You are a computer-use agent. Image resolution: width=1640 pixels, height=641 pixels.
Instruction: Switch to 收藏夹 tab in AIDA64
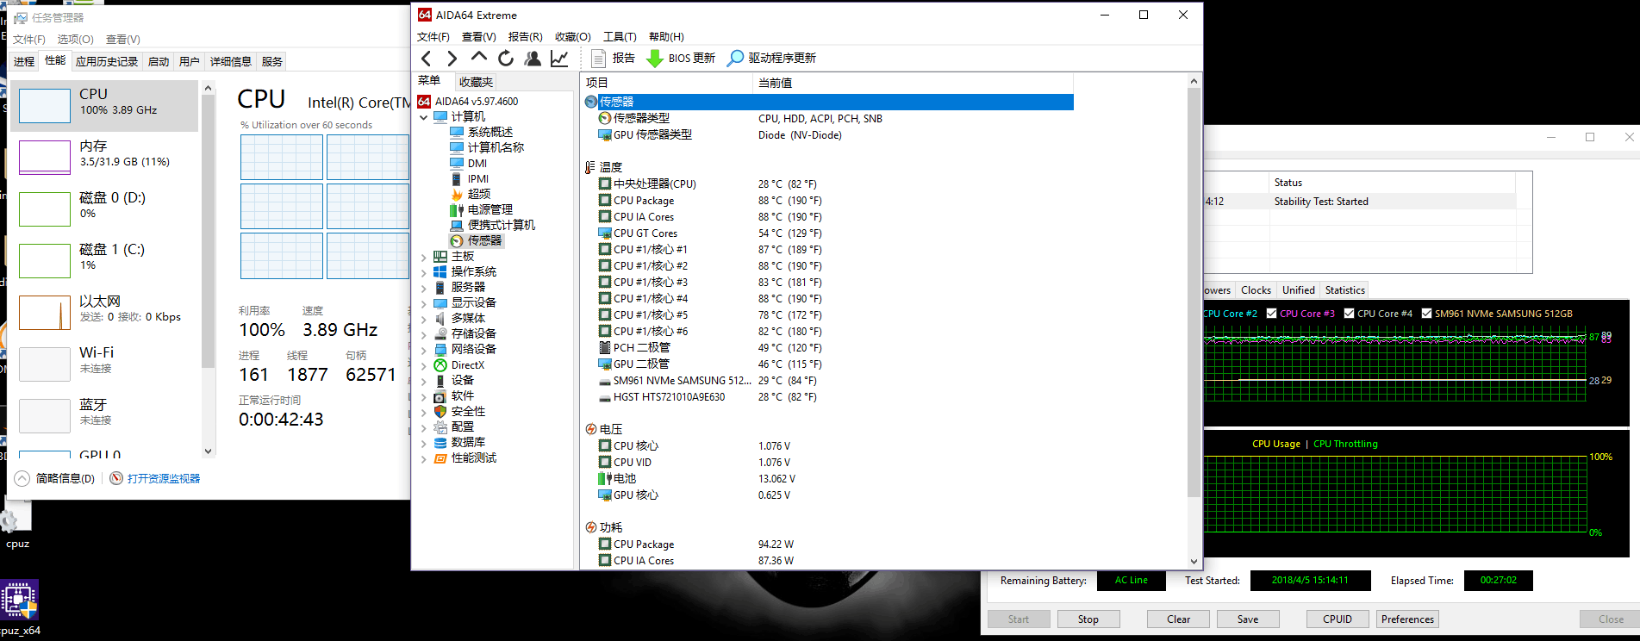476,82
